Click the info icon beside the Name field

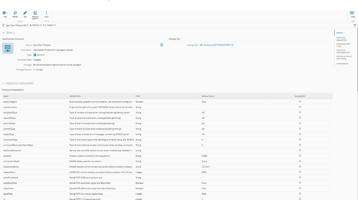tap(162, 45)
